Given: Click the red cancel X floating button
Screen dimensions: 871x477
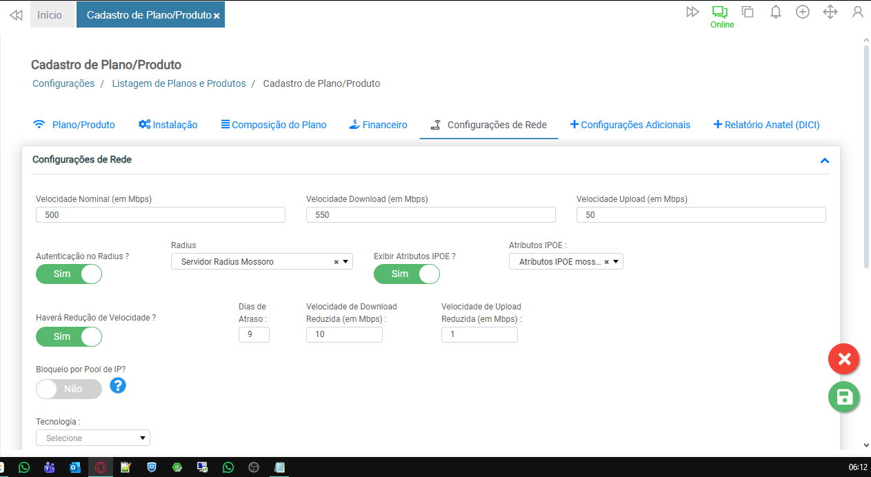Looking at the screenshot, I should click(x=844, y=359).
